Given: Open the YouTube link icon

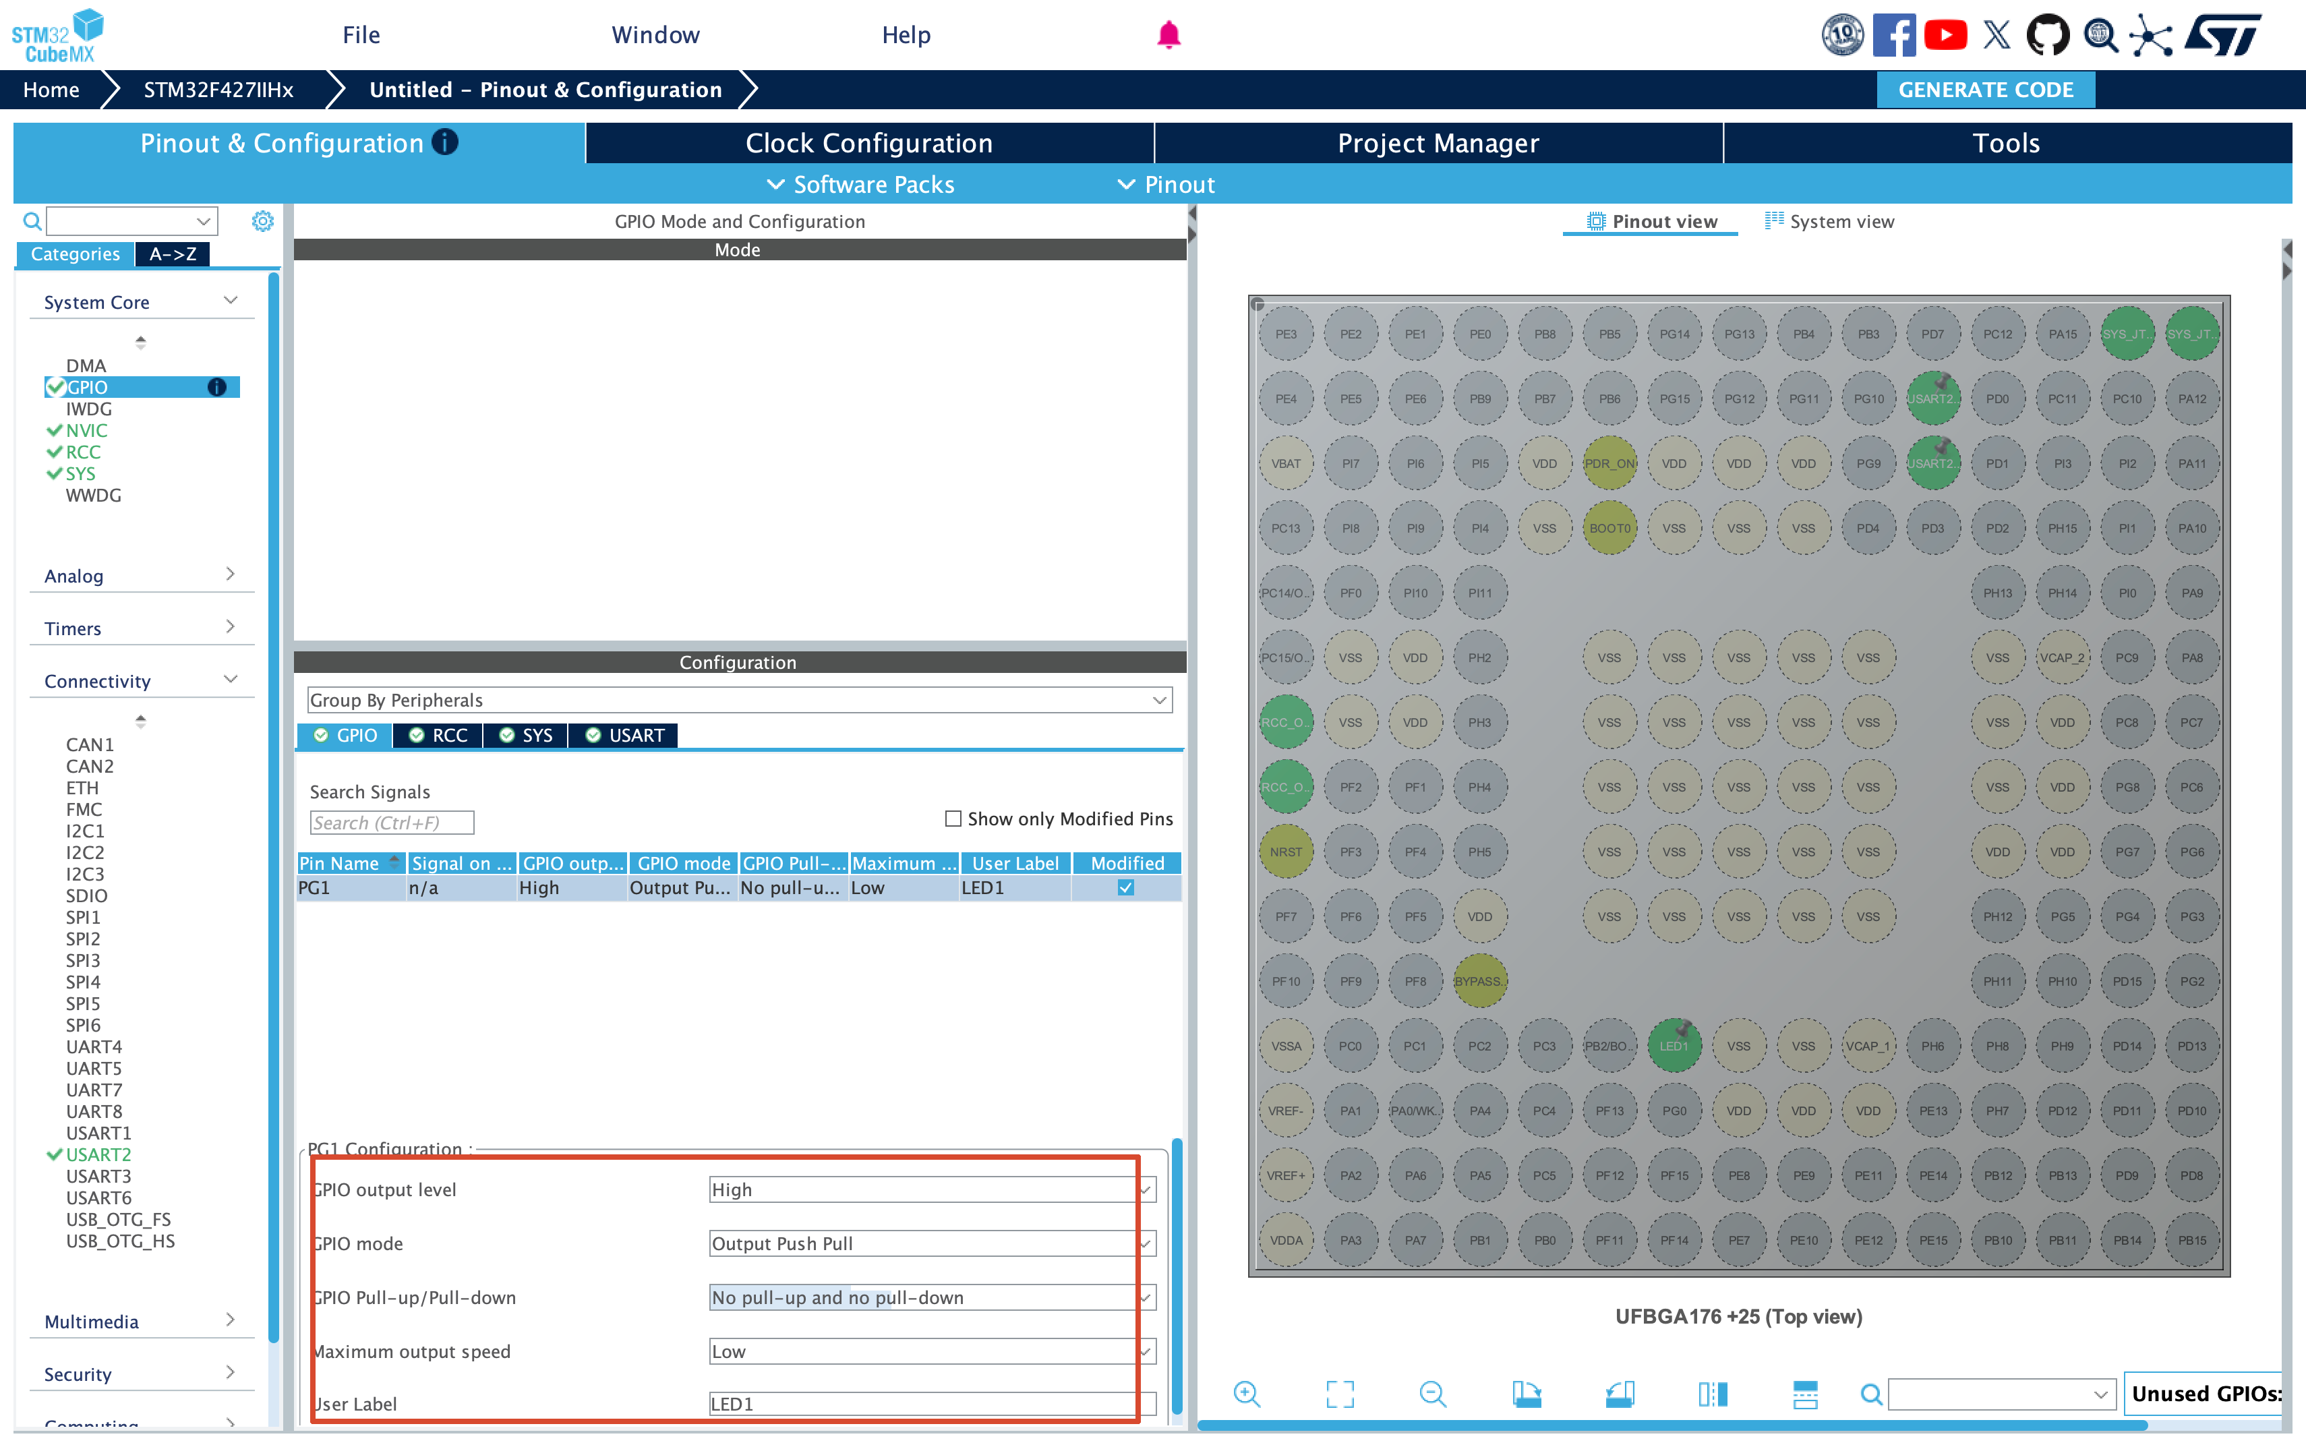Looking at the screenshot, I should pos(1945,36).
